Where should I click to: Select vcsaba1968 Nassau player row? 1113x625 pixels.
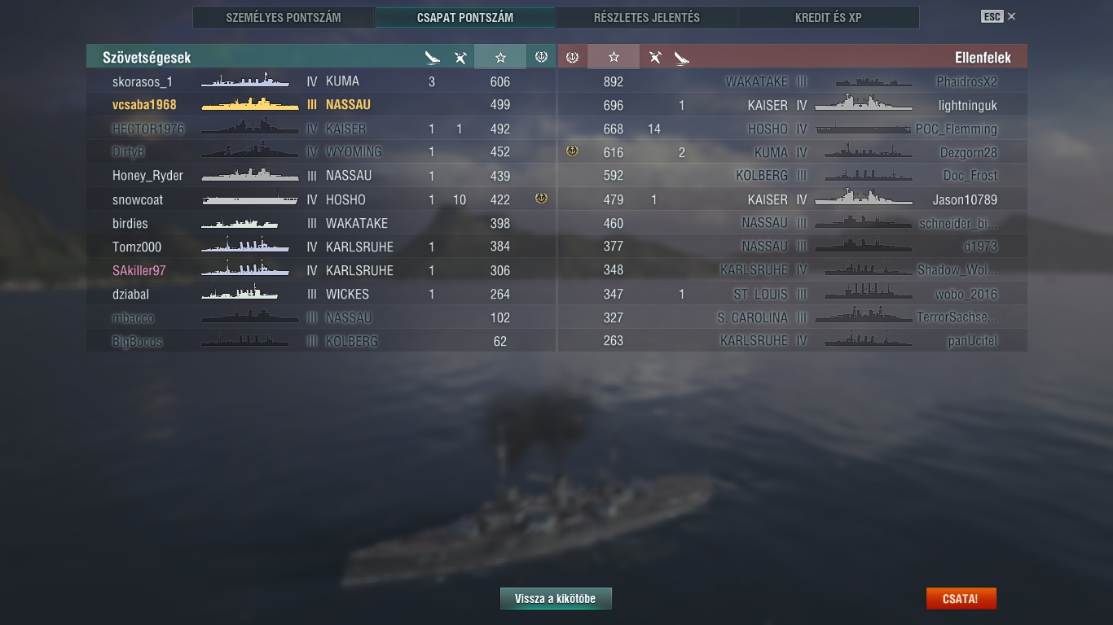[x=321, y=105]
